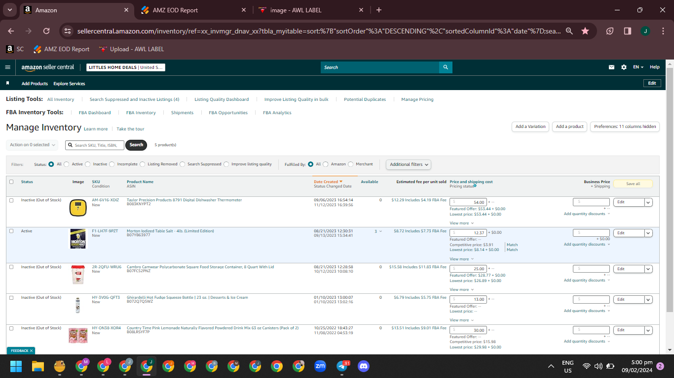Select the Active status filter radio
Viewport: 674px width, 378px height.
(67, 164)
